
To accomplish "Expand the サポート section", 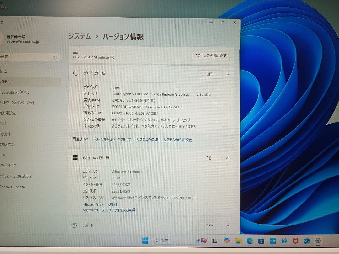I will pyautogui.click(x=228, y=225).
